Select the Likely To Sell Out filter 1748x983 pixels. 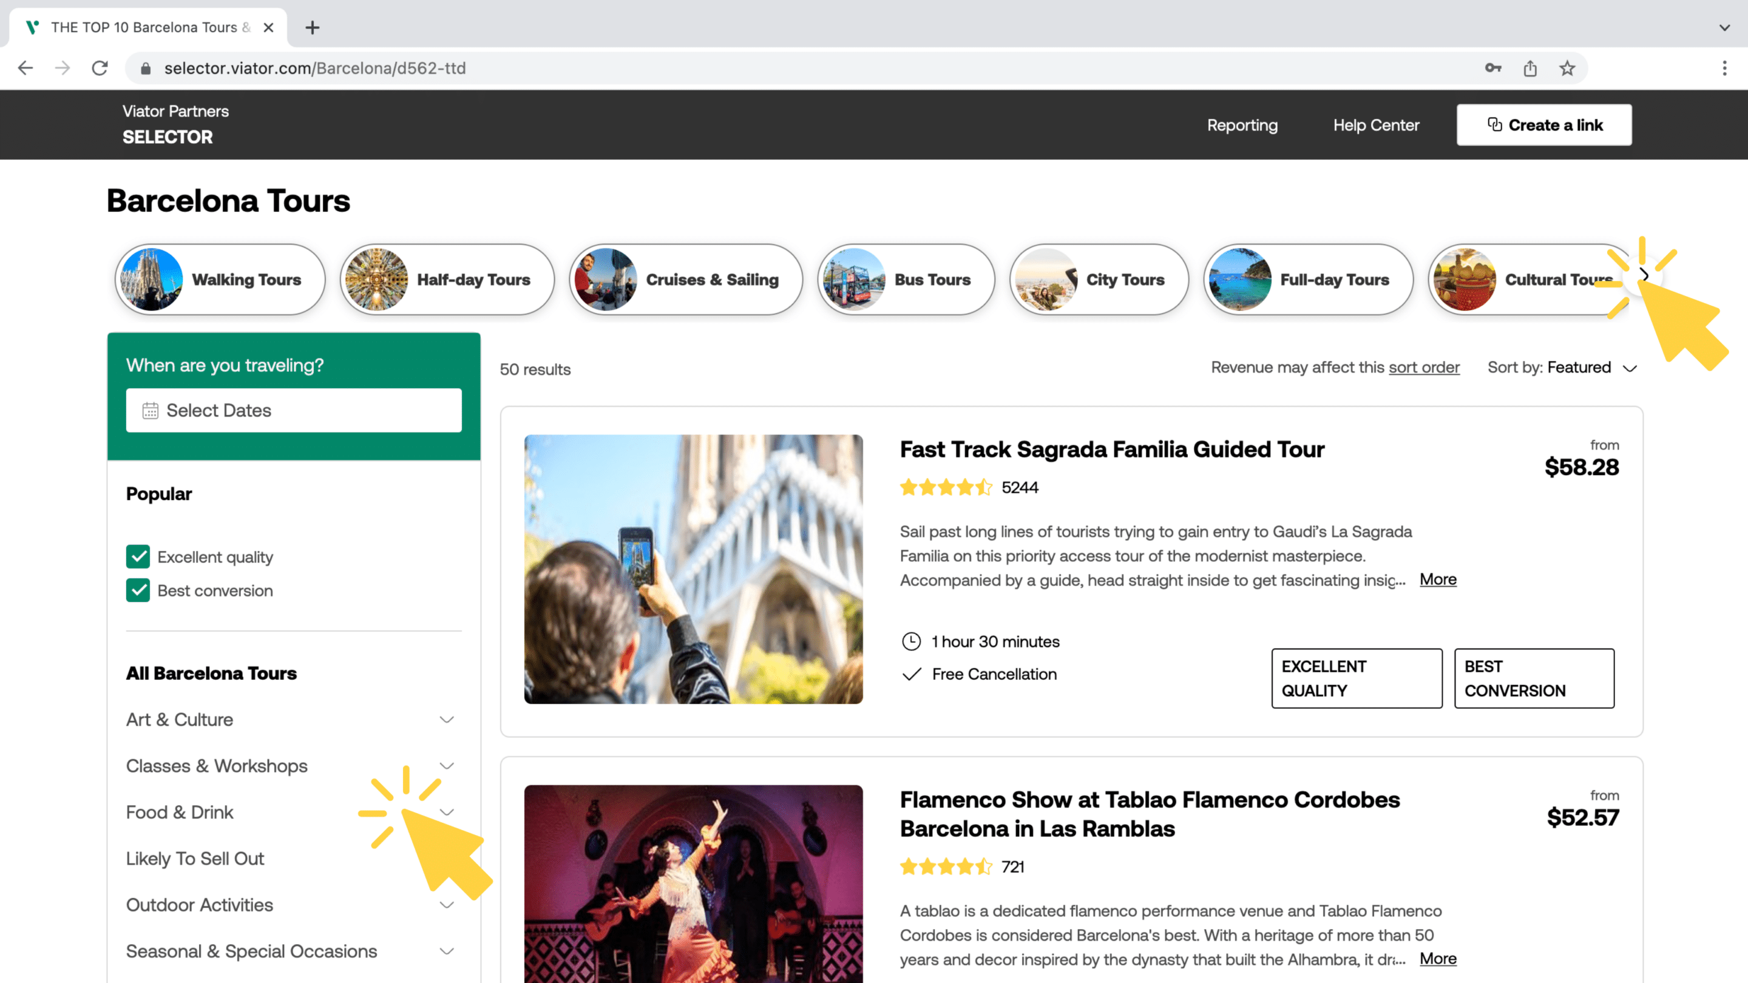195,859
